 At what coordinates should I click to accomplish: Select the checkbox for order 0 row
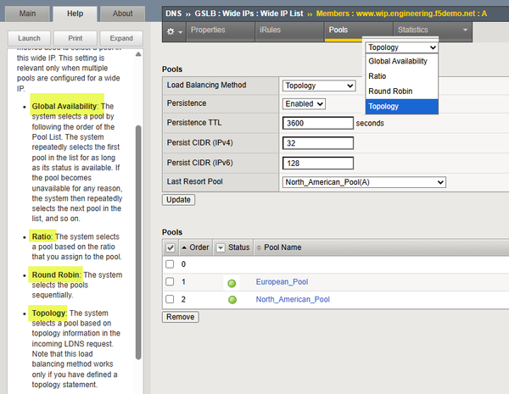click(171, 264)
